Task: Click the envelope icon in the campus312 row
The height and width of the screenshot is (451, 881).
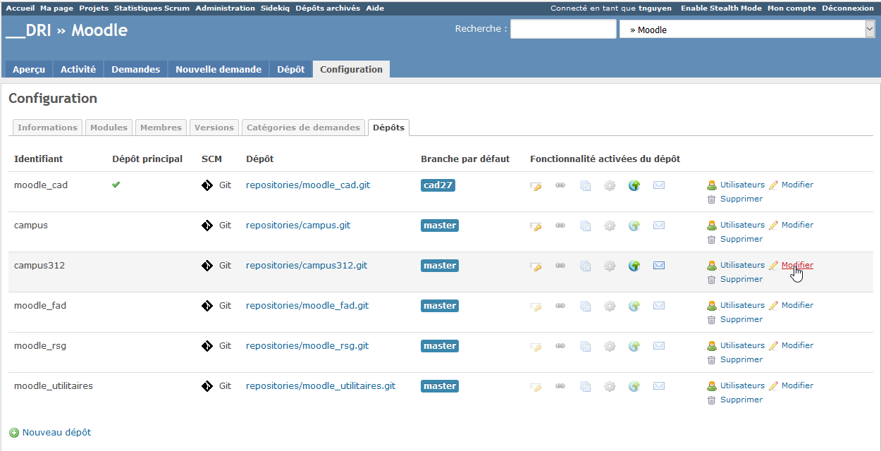Action: [659, 266]
